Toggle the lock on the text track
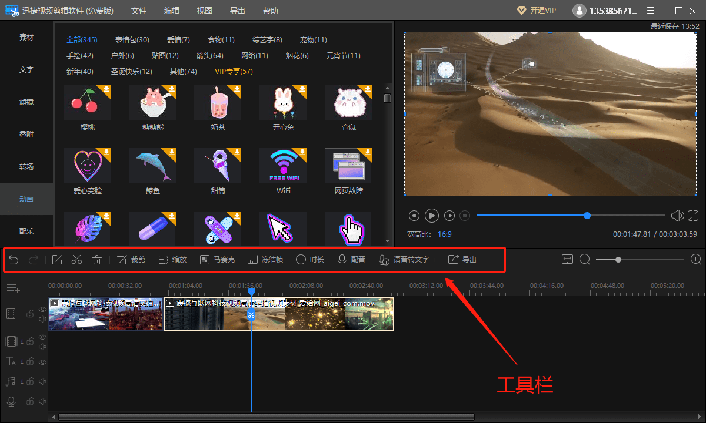Image resolution: width=706 pixels, height=423 pixels. coord(29,361)
